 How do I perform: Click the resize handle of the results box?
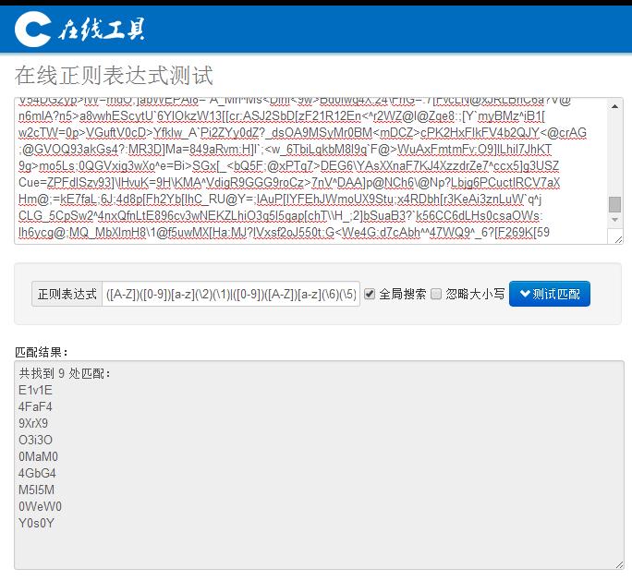[619, 565]
